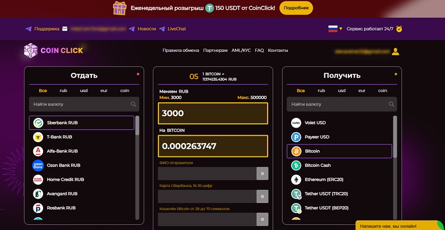Choose the Tether USDT (TRC20) icon

tap(296, 194)
